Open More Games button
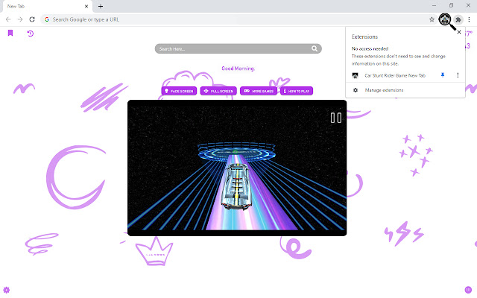The height and width of the screenshot is (298, 477). [x=259, y=91]
